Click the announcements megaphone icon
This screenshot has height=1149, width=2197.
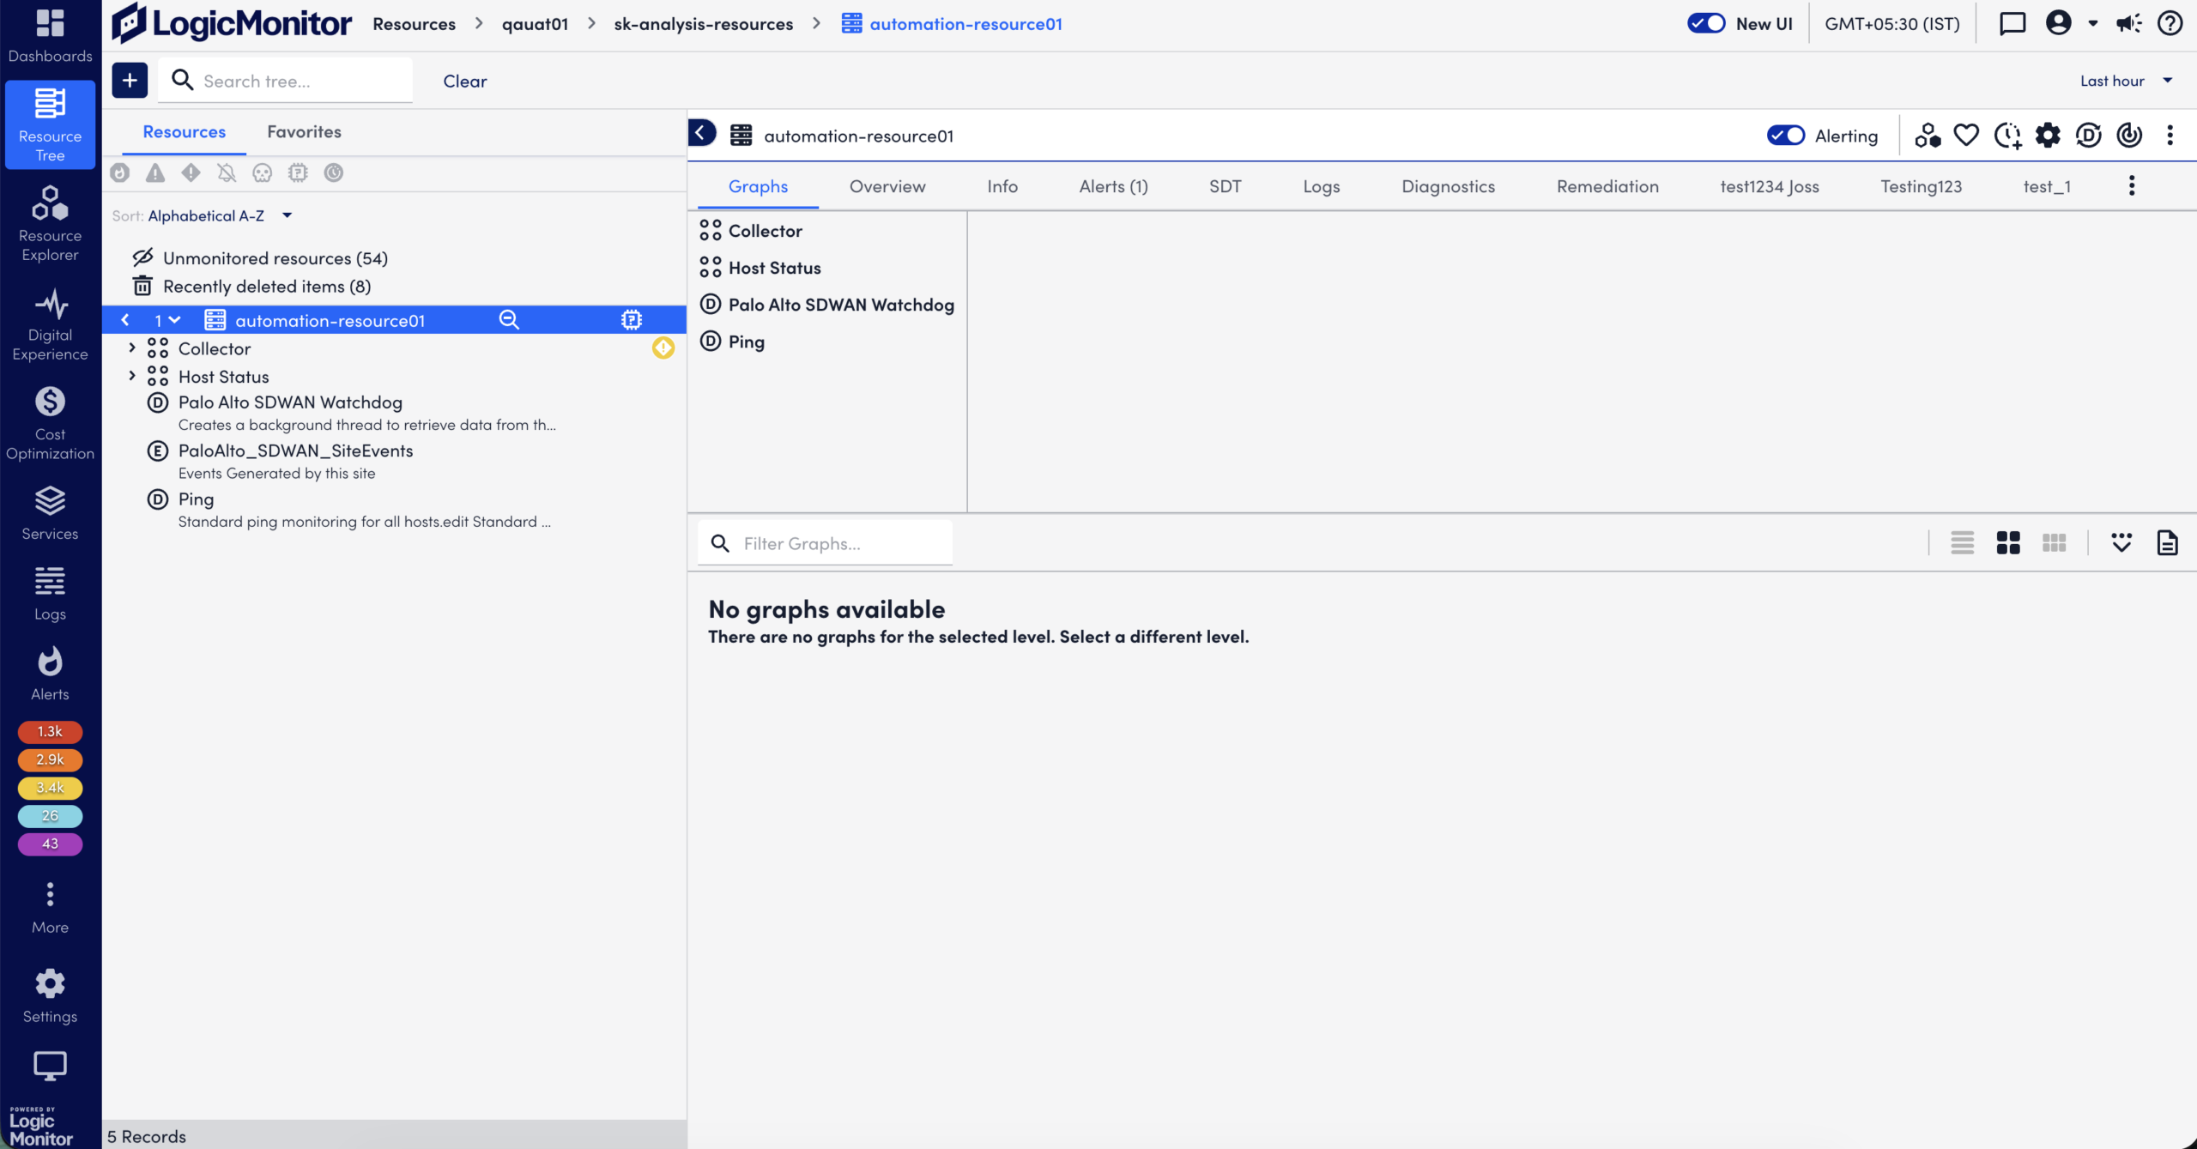tap(2128, 24)
